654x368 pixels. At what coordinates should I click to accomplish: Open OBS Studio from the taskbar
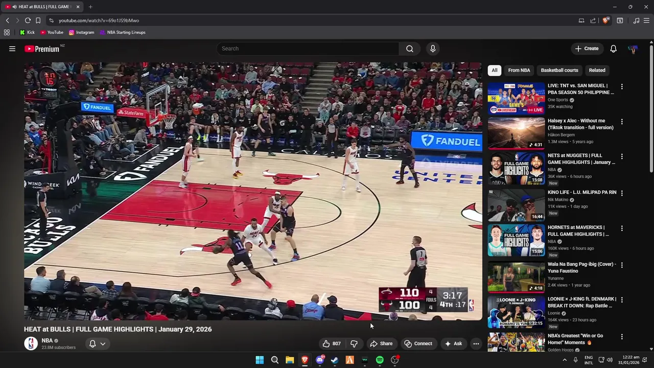coord(394,360)
